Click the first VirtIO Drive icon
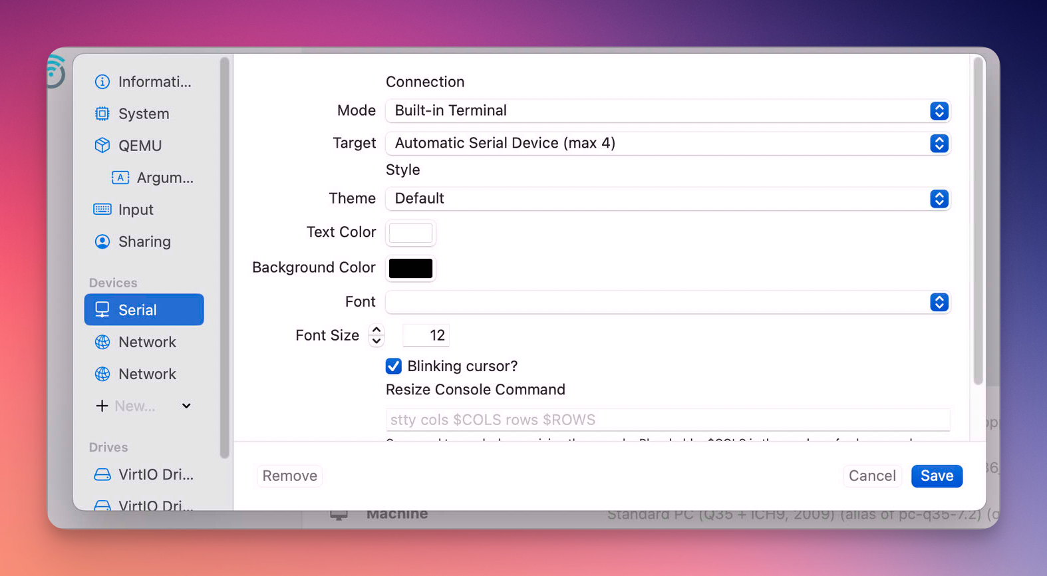The width and height of the screenshot is (1047, 576). tap(102, 474)
